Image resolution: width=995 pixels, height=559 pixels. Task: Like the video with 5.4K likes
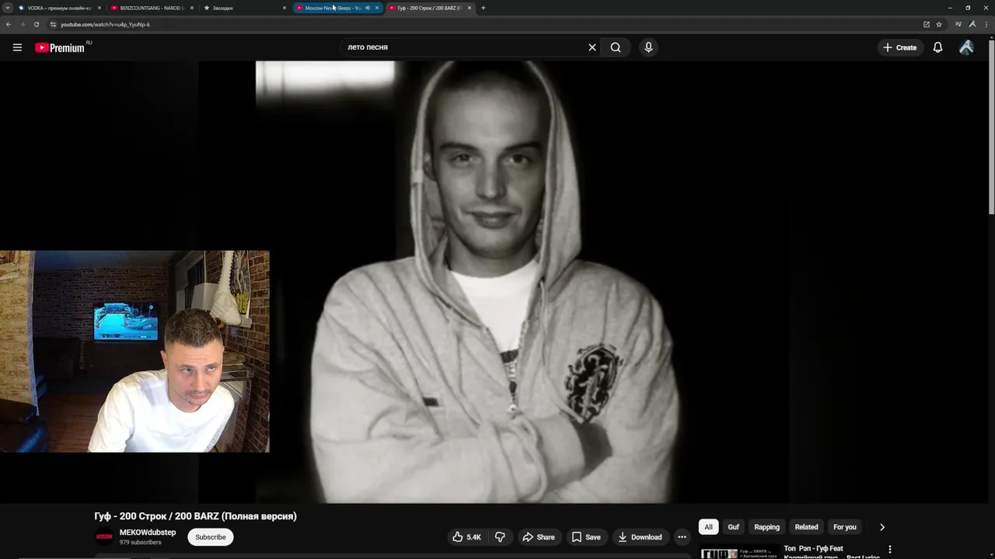coord(466,537)
